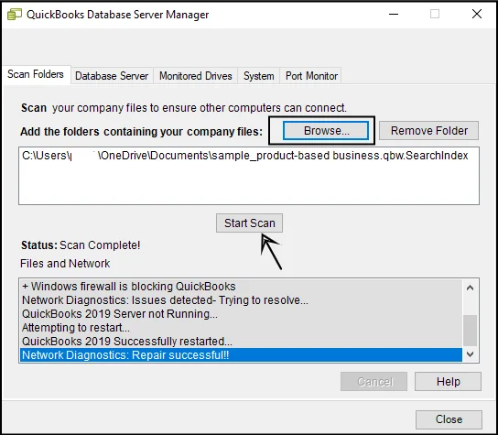Select the sample_product-based business.qbw.SearchIndex folder path

(245, 156)
